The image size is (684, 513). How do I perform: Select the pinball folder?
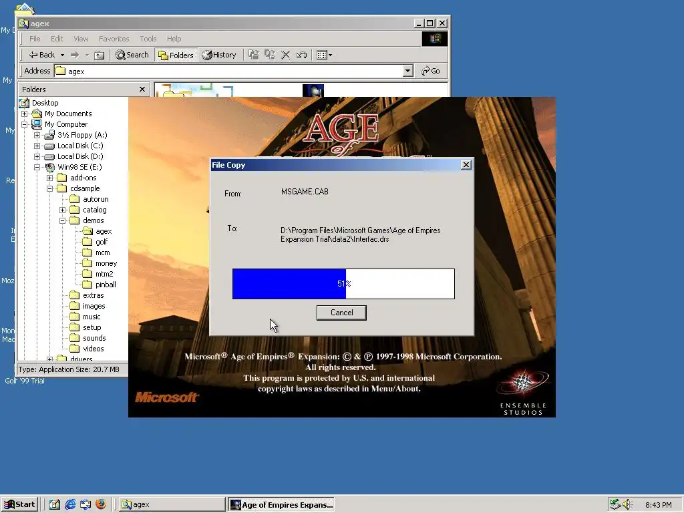pyautogui.click(x=106, y=285)
